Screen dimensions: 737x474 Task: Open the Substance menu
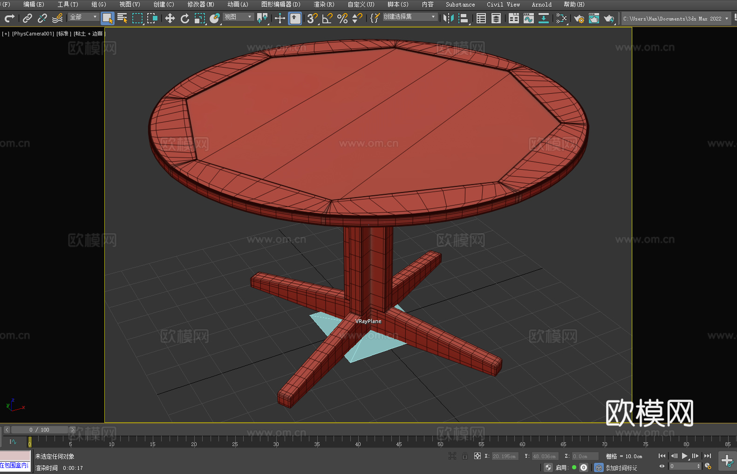[460, 4]
